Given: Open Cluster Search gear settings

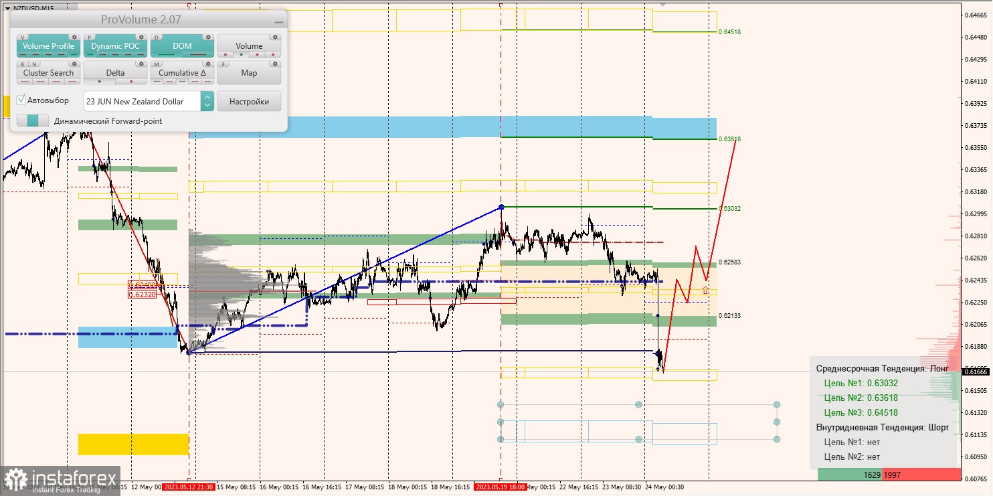Looking at the screenshot, I should click(74, 64).
